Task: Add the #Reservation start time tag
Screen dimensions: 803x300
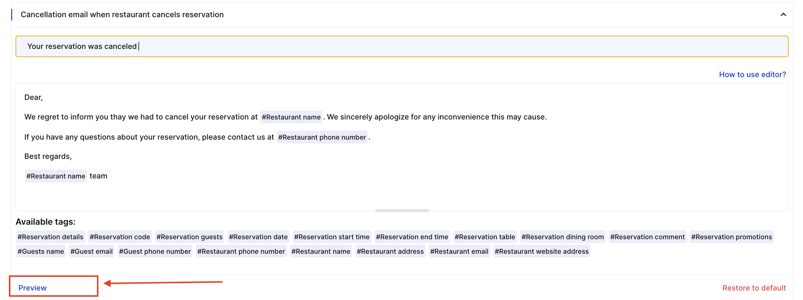Action: pyautogui.click(x=332, y=237)
